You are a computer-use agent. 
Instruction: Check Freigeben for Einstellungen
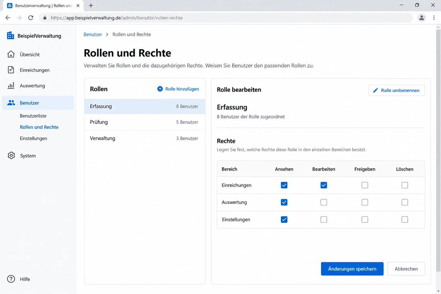point(365,219)
